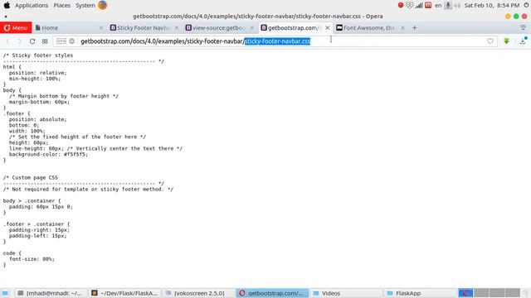Bookmark page with heart icon
This screenshot has width=531, height=298.
[x=490, y=41]
